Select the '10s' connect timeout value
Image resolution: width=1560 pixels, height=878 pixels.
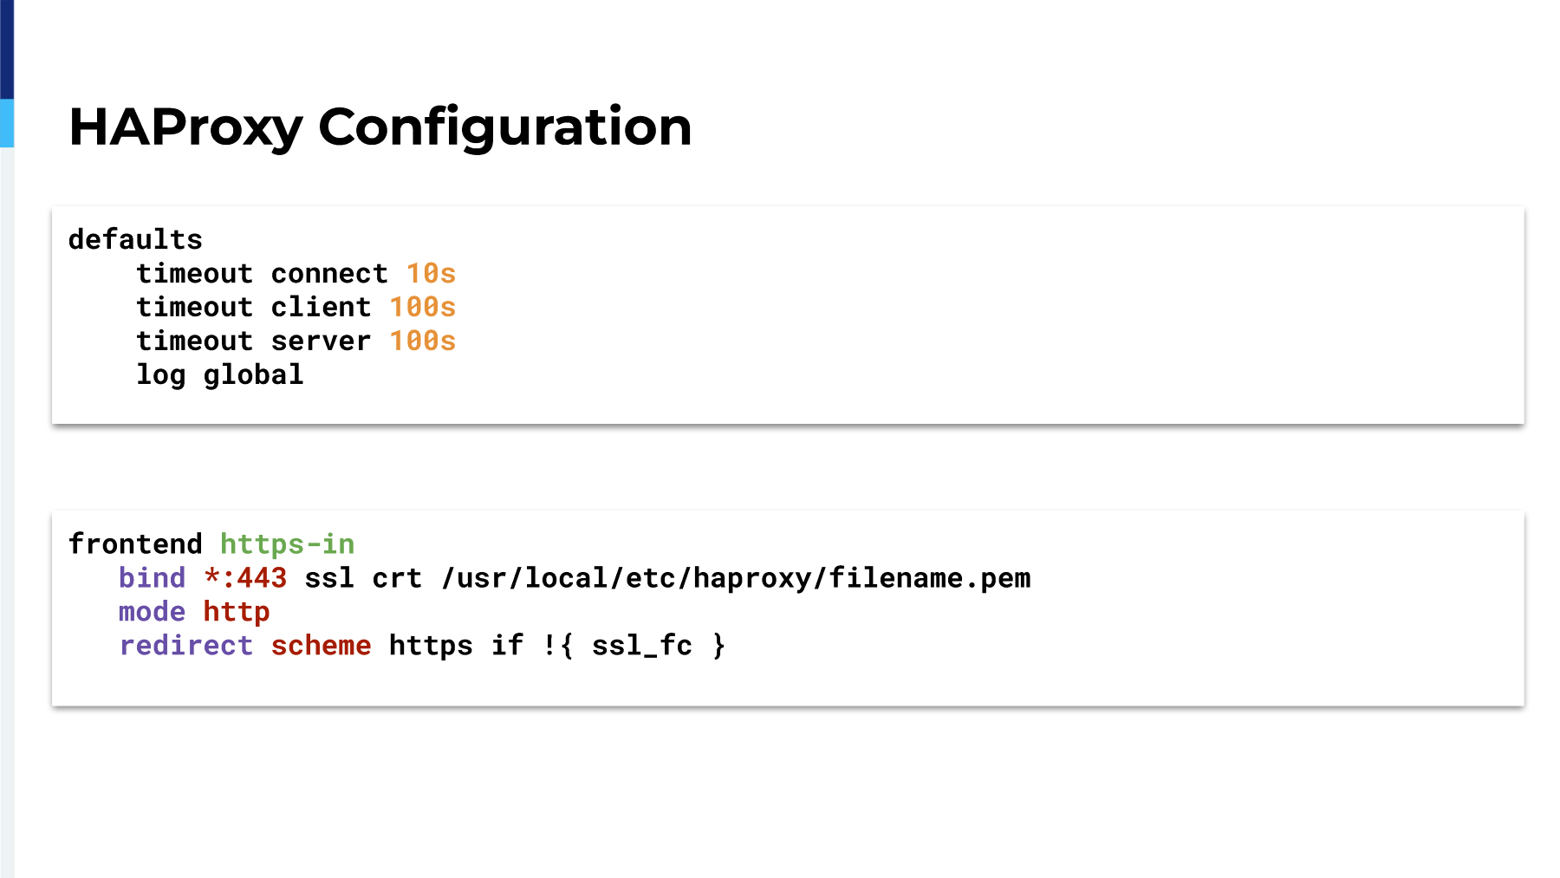pyautogui.click(x=431, y=273)
